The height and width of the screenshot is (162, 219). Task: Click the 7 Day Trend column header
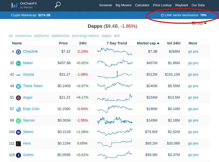[117, 43]
